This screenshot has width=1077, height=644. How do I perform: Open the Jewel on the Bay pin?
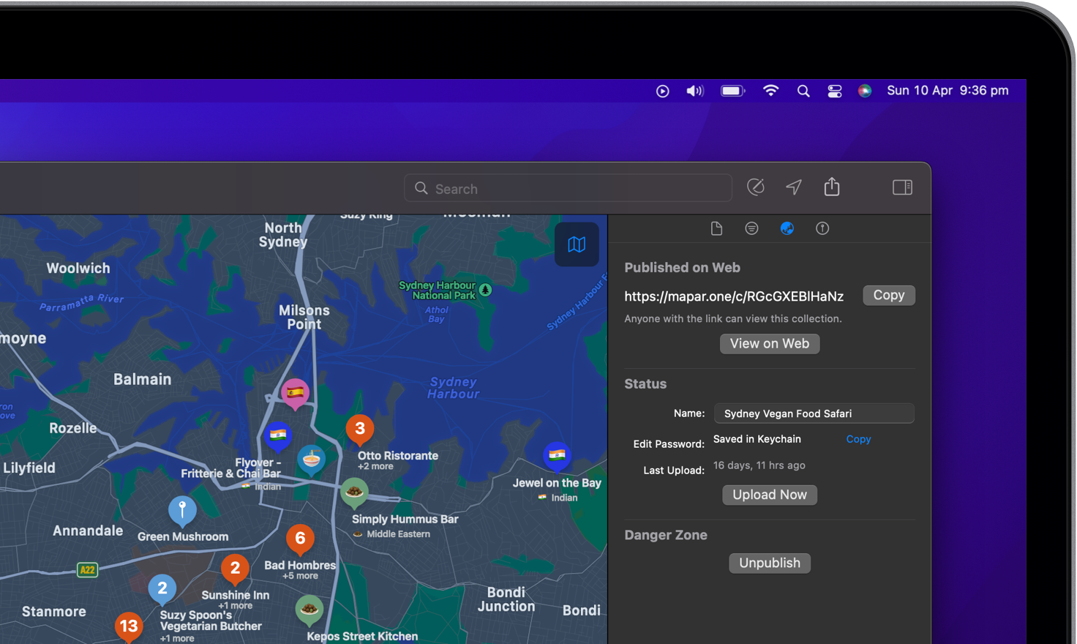coord(557,456)
